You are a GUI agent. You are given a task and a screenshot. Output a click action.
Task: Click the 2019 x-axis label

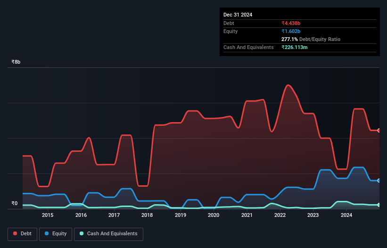coord(181,215)
